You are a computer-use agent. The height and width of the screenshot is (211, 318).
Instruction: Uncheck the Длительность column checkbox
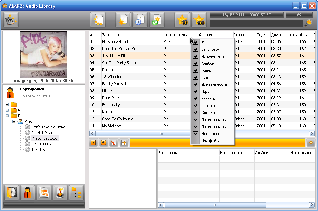(196, 84)
